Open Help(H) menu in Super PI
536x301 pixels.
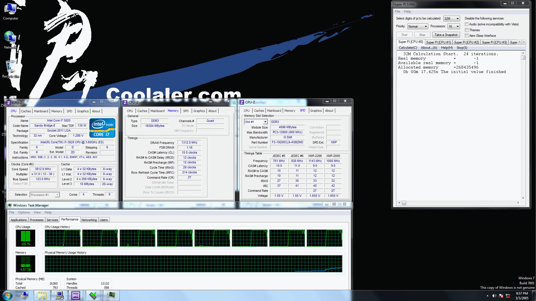coord(447,48)
